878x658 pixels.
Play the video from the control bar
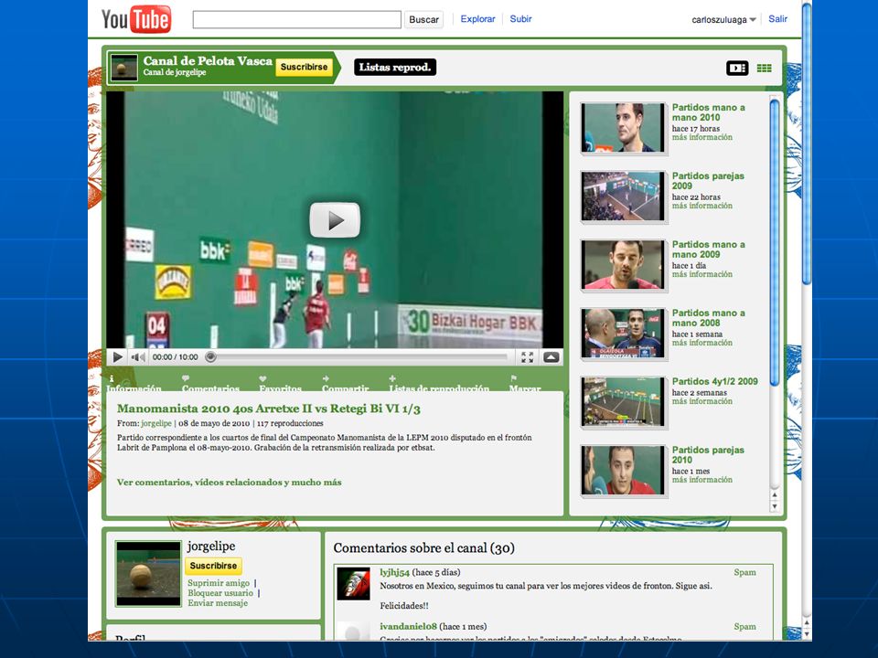tap(118, 357)
